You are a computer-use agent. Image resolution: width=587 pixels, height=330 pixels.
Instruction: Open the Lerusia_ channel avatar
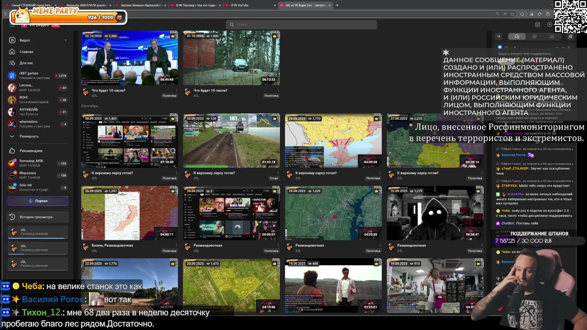click(12, 88)
